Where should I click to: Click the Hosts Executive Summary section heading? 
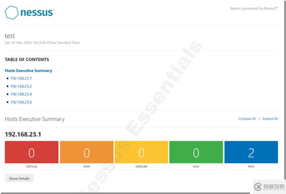(35, 119)
